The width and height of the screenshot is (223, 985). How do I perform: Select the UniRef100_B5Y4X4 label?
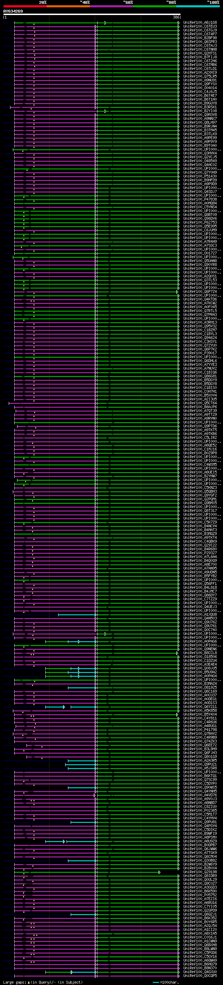pyautogui.click(x=200, y=714)
